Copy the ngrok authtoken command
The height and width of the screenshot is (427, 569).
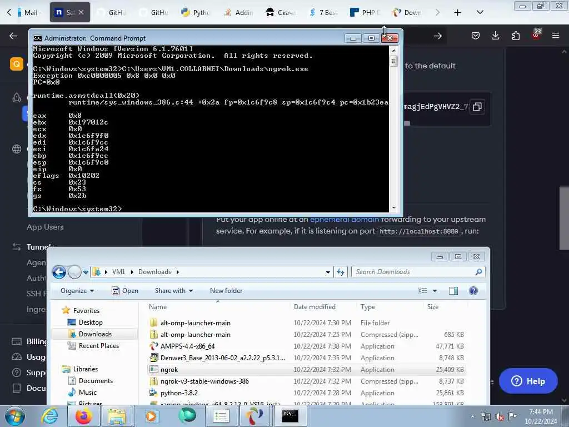(x=477, y=107)
